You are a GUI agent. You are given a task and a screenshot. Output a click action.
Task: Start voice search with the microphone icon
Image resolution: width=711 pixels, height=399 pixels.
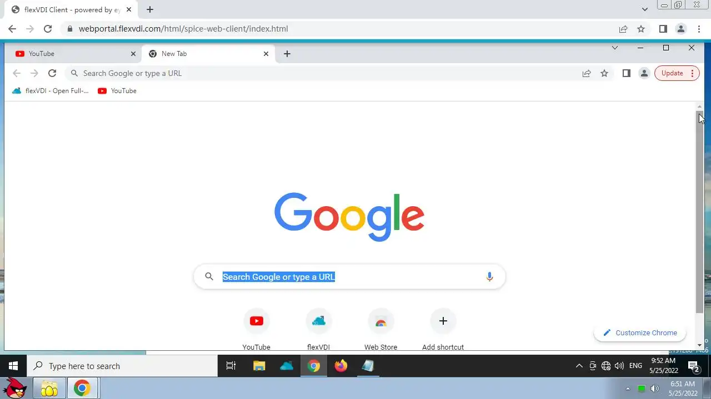pyautogui.click(x=489, y=277)
